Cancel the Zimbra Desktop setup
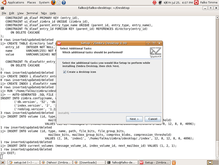This screenshot has height=165, width=219. coord(153,119)
